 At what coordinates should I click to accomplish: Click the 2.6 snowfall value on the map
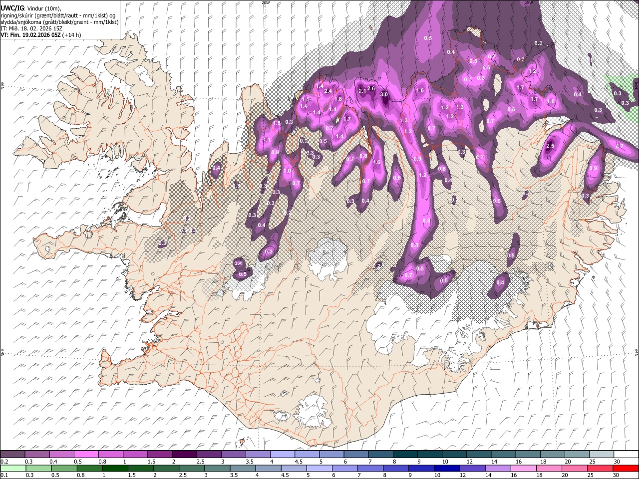point(371,88)
